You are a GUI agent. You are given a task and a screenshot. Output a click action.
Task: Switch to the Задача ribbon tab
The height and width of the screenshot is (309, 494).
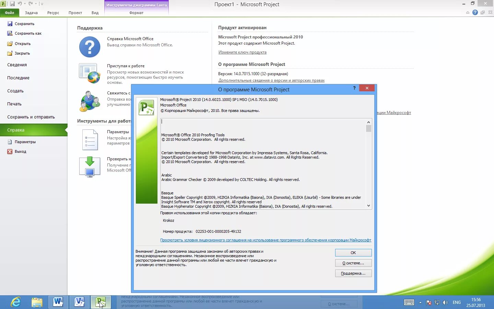pos(31,13)
